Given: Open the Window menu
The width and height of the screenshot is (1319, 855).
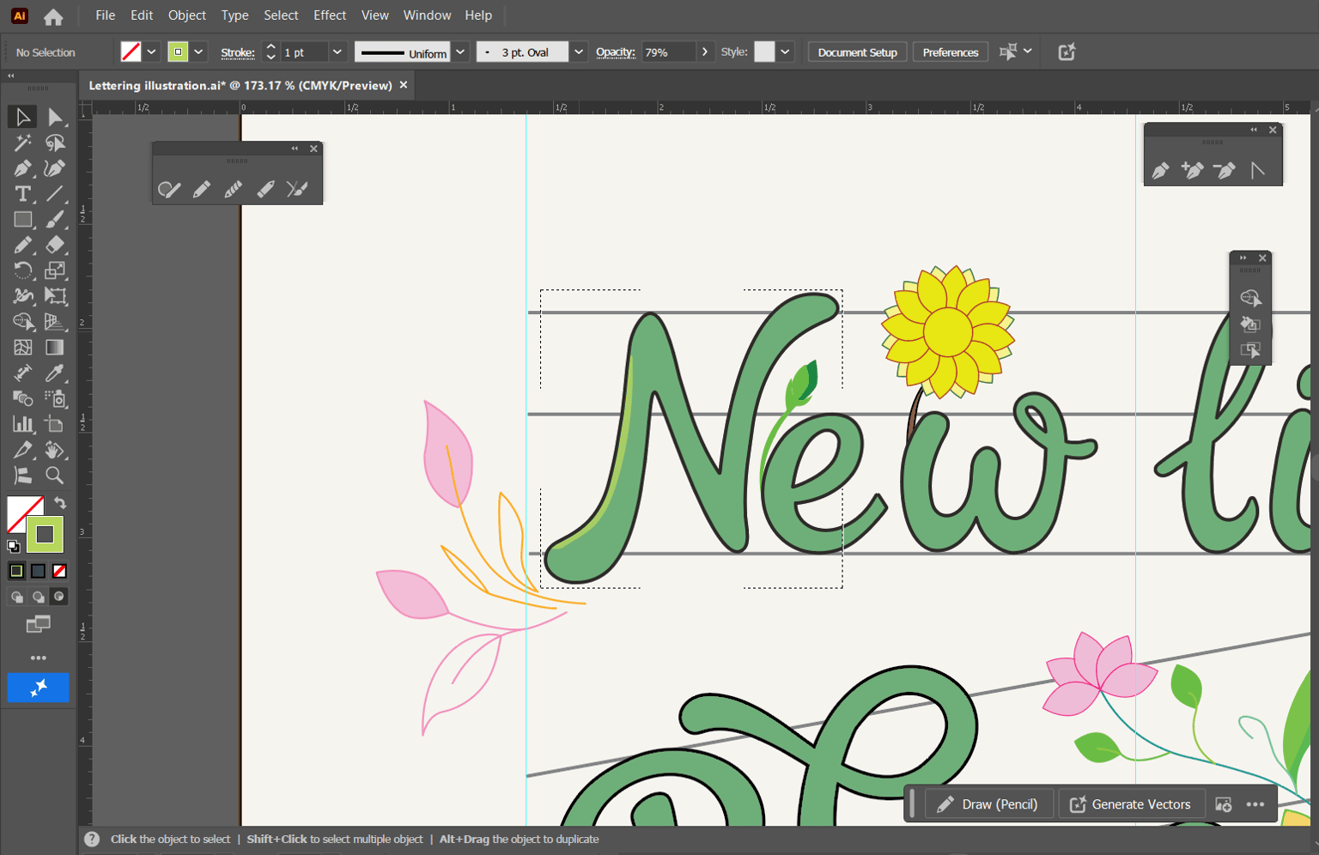Looking at the screenshot, I should [427, 15].
